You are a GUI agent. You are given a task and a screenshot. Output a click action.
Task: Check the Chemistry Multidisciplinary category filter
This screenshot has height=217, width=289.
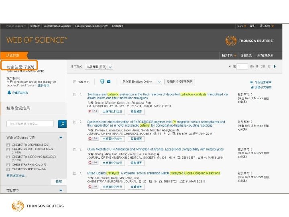[8, 149]
